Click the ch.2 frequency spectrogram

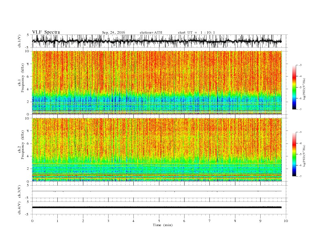[x=157, y=150]
